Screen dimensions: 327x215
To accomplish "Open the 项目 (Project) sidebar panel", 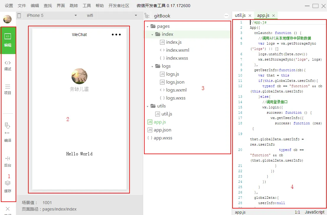I will 8,89.
